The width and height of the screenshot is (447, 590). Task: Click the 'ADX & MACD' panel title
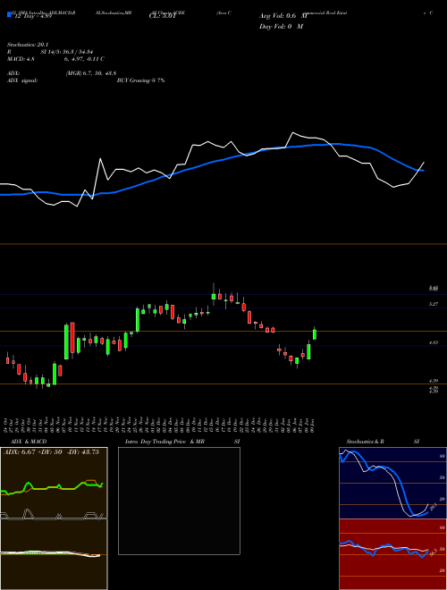coord(29,442)
